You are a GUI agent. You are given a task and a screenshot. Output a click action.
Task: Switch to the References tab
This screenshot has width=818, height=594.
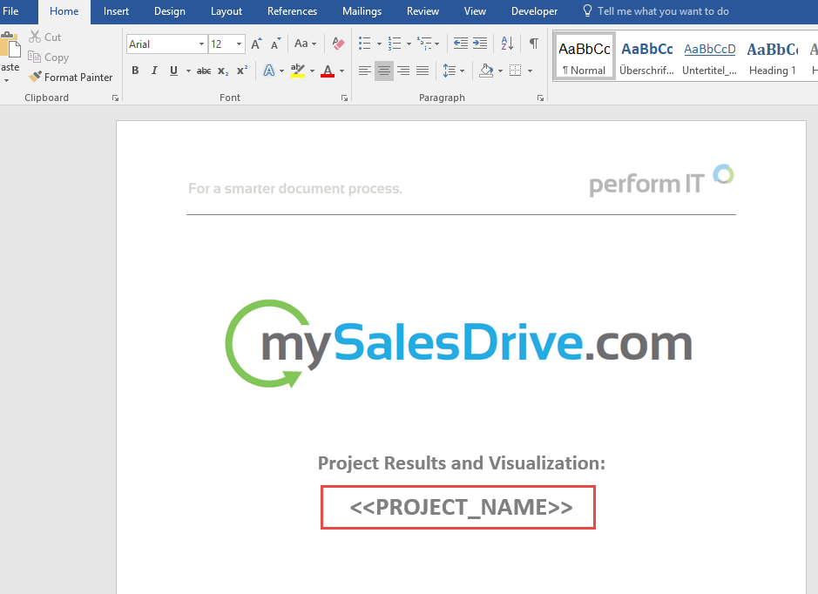click(292, 11)
